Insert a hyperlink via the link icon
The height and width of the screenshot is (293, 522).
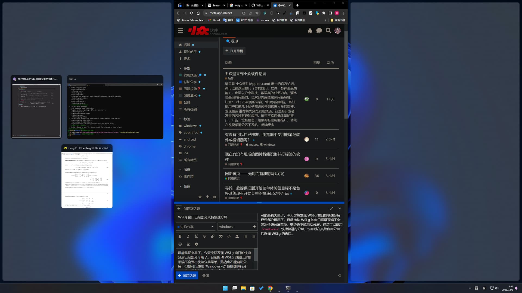213,236
